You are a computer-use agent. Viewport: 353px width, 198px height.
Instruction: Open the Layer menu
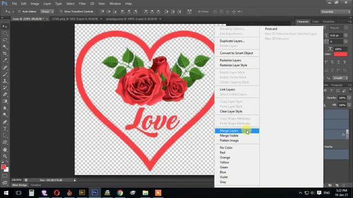(47, 4)
